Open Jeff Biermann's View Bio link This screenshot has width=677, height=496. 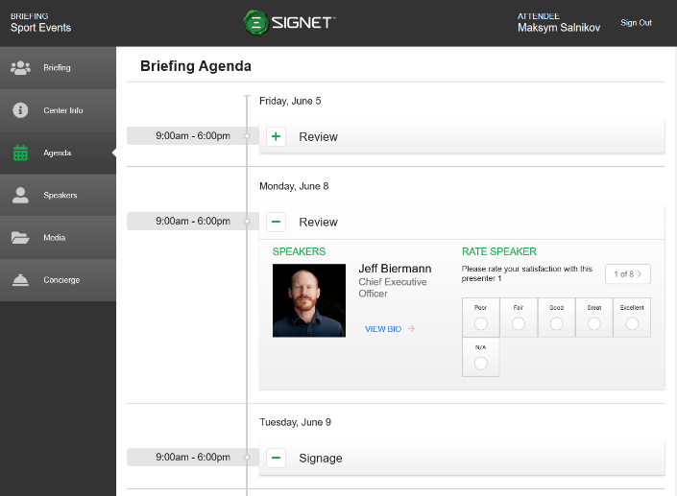[x=383, y=329]
